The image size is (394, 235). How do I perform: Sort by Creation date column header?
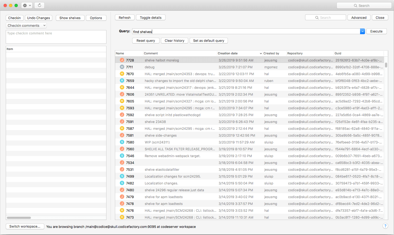(x=240, y=53)
